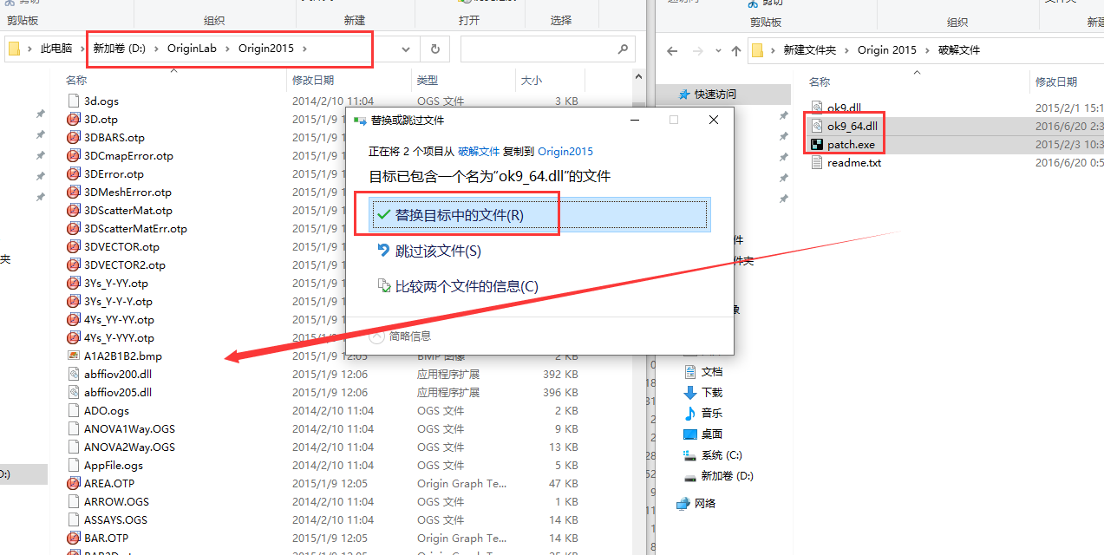Screen dimensions: 1104x555
Task: Select the file name AppFile.ogs
Action: point(114,466)
